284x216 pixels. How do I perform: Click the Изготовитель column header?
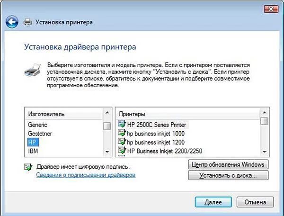click(x=64, y=114)
